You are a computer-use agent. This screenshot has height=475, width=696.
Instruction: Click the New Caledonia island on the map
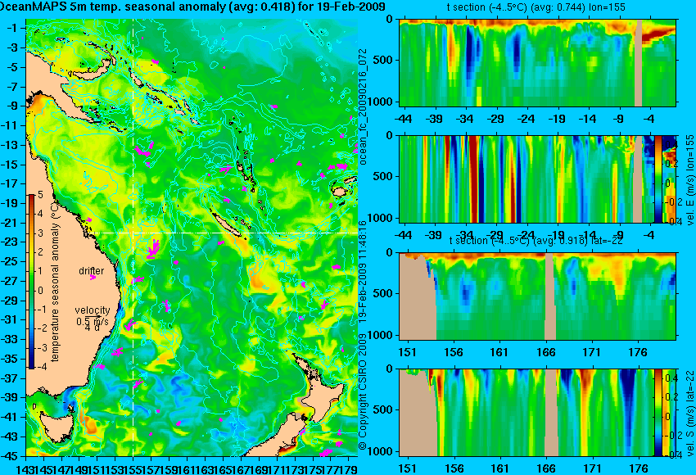[x=225, y=224]
